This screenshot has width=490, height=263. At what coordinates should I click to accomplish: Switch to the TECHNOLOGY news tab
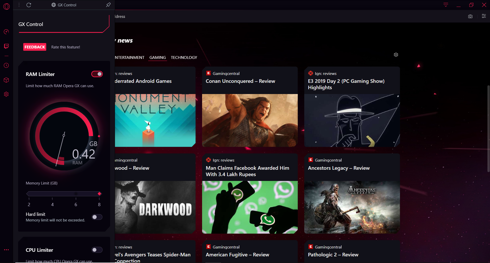click(x=184, y=57)
